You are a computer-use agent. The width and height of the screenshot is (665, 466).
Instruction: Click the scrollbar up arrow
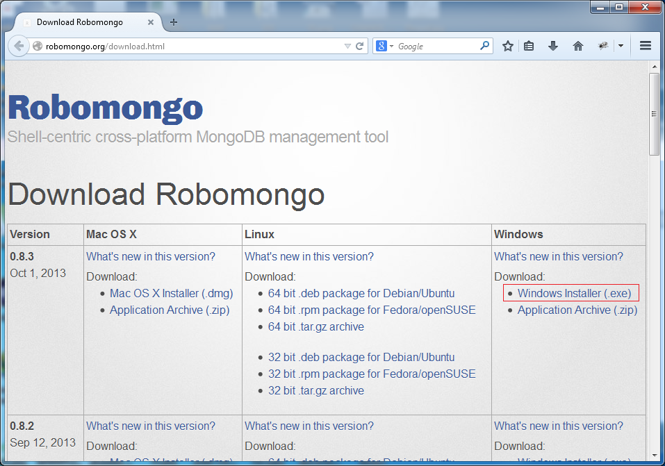655,67
